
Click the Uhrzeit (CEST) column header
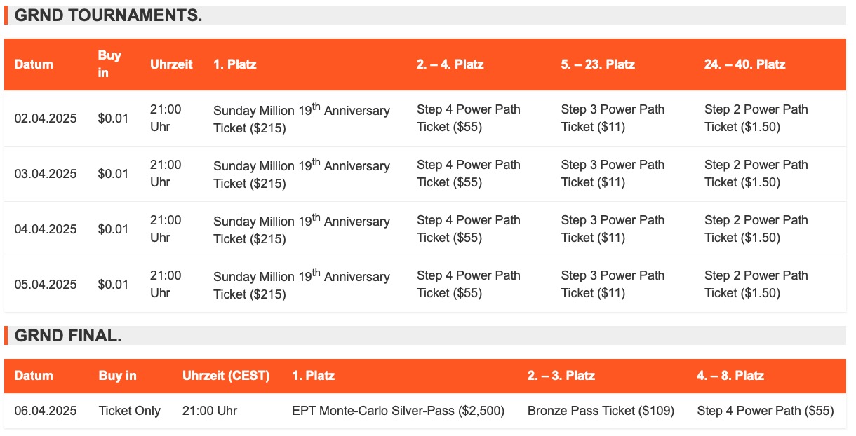(226, 376)
